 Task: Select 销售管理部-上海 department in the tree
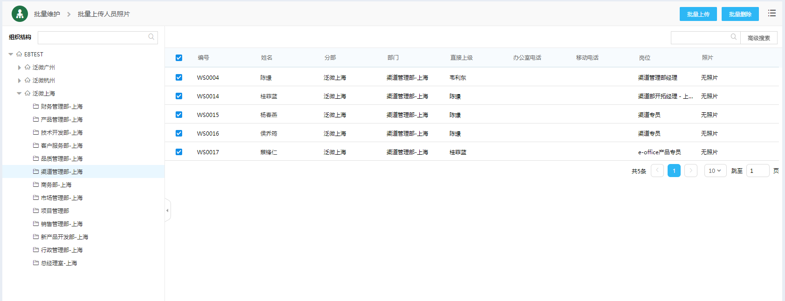pos(61,224)
